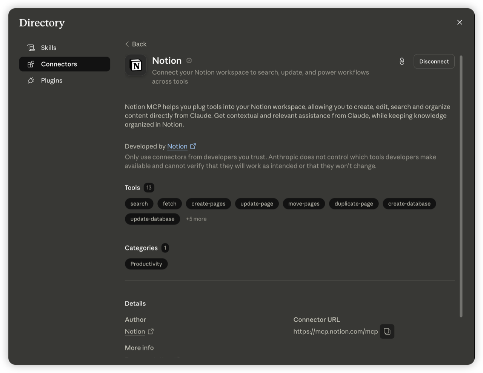This screenshot has width=483, height=373.
Task: Click external link icon beside Author Notion
Action: (x=151, y=332)
